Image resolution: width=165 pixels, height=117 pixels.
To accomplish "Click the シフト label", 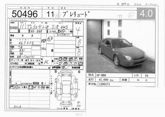I will [136, 76].
